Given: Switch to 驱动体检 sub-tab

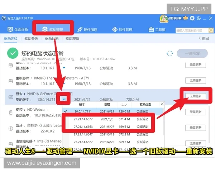Looking at the screenshot, I should coord(11,39).
